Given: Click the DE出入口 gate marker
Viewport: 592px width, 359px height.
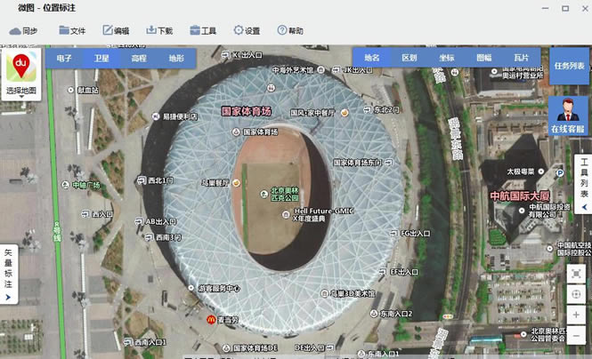Looking at the screenshot, I should [x=330, y=347].
